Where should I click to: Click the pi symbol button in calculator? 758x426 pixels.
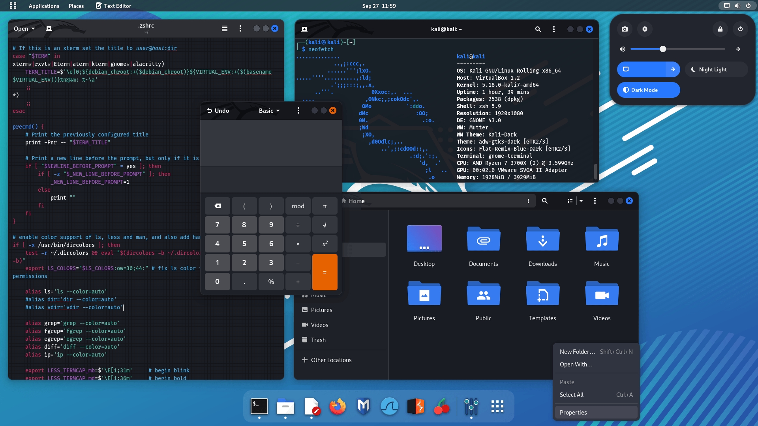pyautogui.click(x=325, y=206)
